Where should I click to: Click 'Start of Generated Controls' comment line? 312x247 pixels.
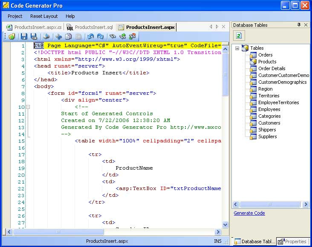pyautogui.click(x=107, y=114)
